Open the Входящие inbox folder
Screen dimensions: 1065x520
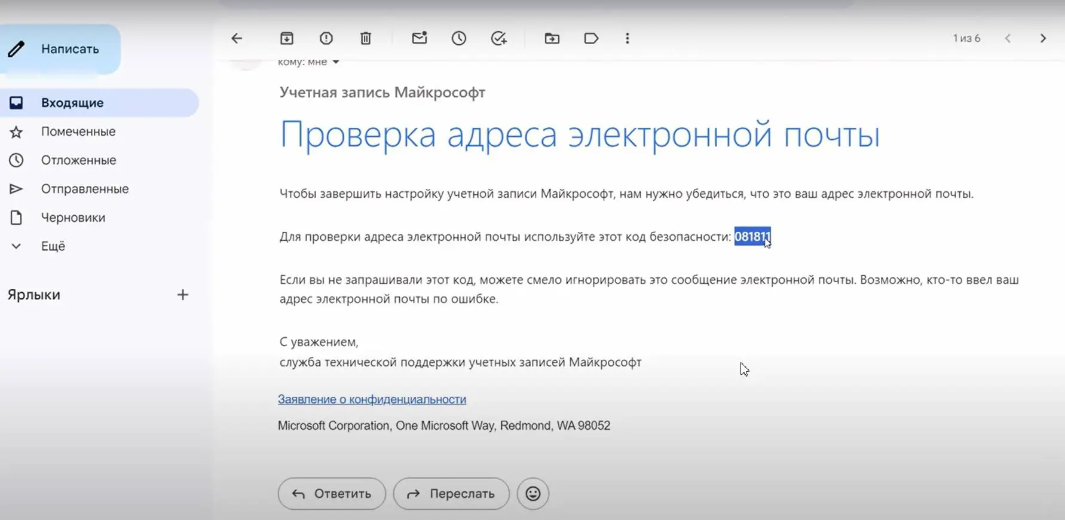point(99,103)
